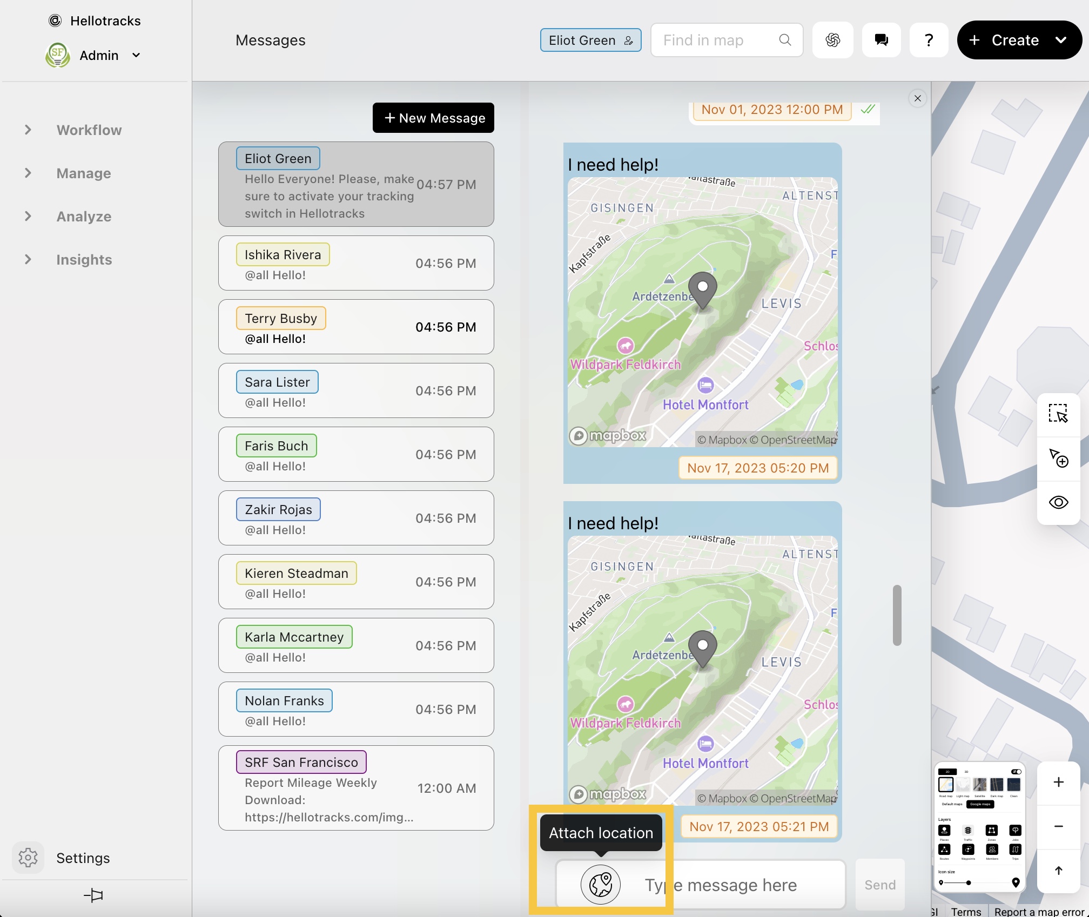Click the Attach location globe icon
The image size is (1089, 917).
[x=600, y=885]
